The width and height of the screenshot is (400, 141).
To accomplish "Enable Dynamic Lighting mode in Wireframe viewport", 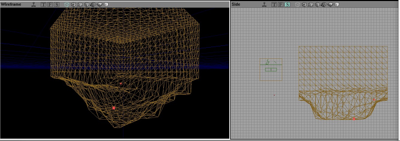I will pos(93,4).
